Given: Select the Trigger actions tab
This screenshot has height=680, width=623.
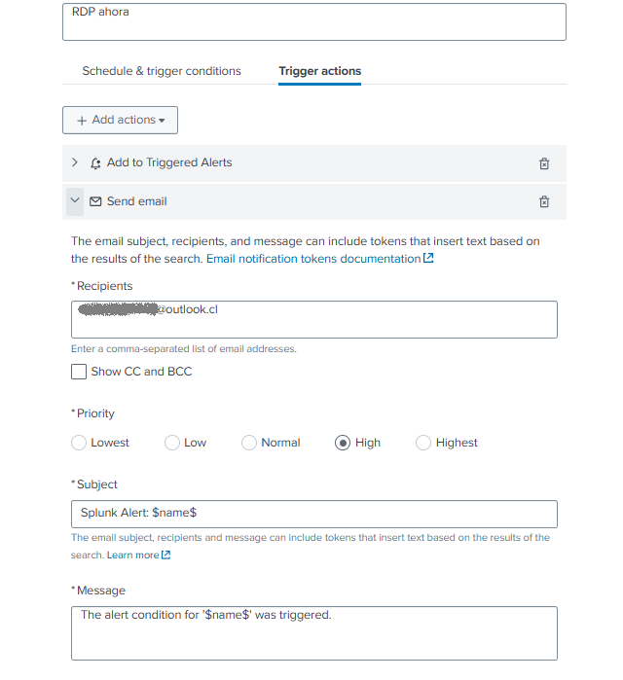Looking at the screenshot, I should coord(319,71).
